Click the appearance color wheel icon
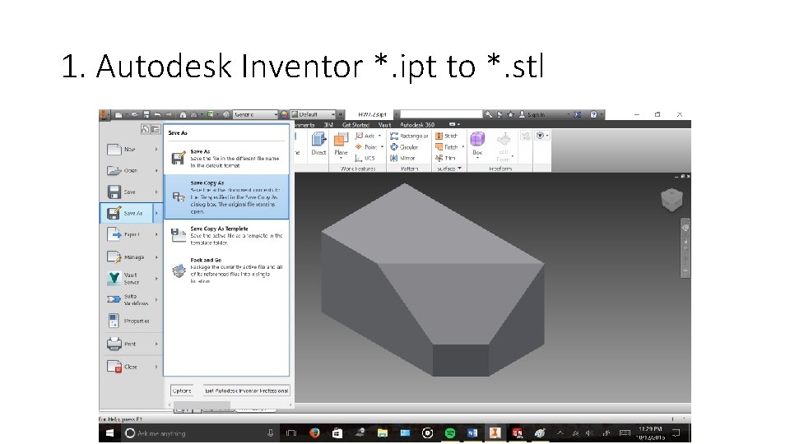The height and width of the screenshot is (444, 790). 284,115
